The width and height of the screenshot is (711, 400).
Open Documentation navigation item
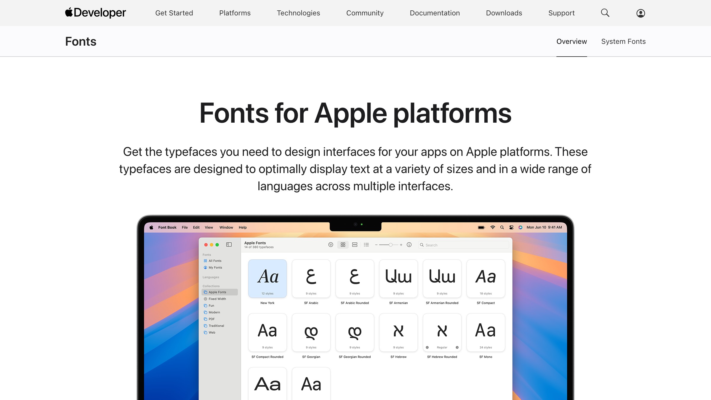[x=435, y=13]
